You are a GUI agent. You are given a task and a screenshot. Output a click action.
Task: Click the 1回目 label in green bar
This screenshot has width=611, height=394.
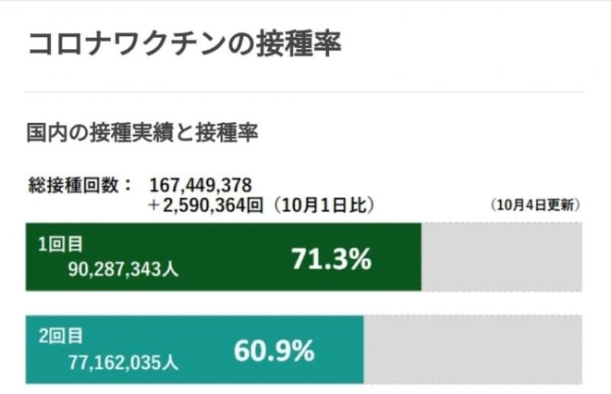pos(60,244)
